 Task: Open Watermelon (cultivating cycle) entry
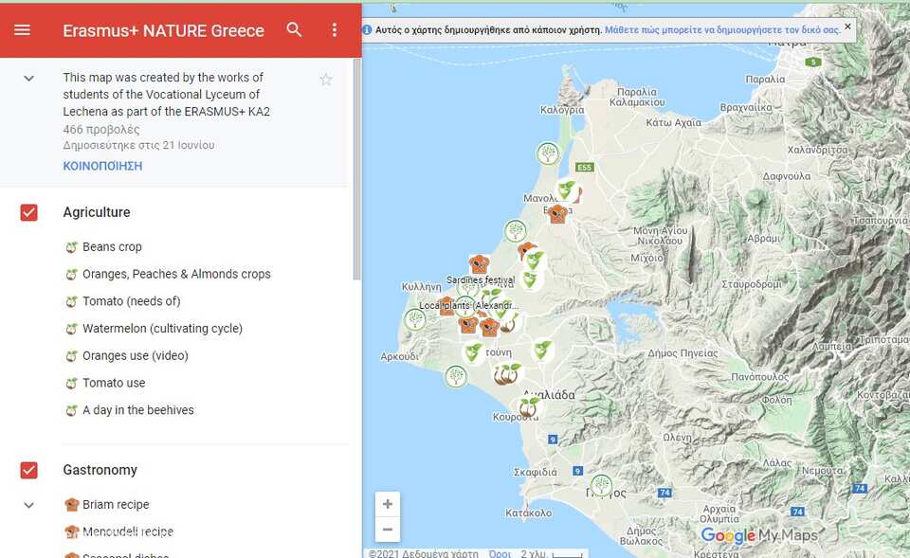tap(162, 329)
